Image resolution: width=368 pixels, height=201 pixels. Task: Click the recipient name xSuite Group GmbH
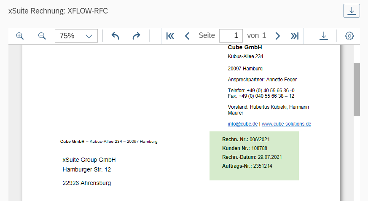click(x=89, y=160)
